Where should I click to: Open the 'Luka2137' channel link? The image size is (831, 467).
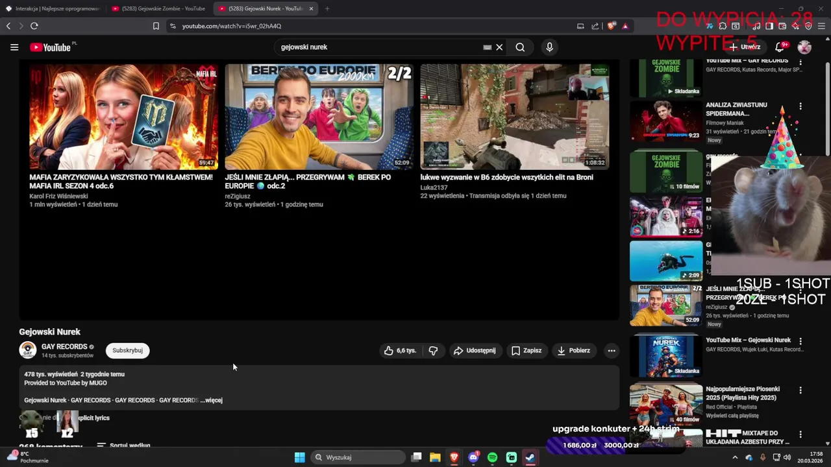tap(434, 187)
